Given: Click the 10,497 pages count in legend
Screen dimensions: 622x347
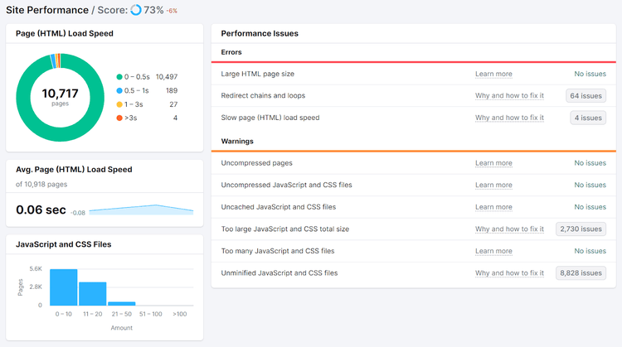Looking at the screenshot, I should 167,77.
